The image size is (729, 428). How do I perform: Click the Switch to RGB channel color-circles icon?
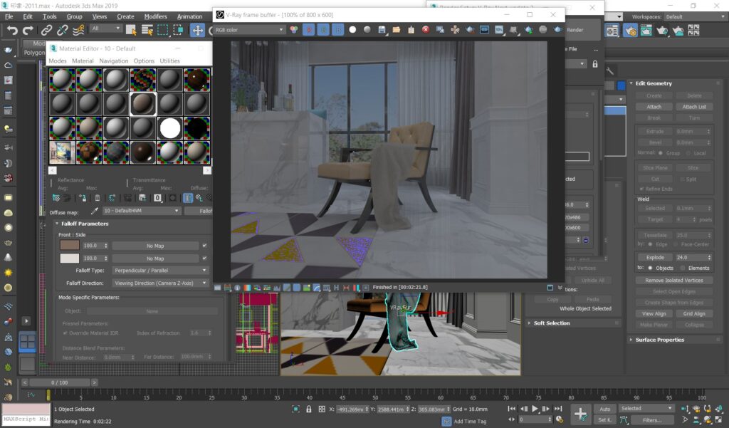(294, 30)
